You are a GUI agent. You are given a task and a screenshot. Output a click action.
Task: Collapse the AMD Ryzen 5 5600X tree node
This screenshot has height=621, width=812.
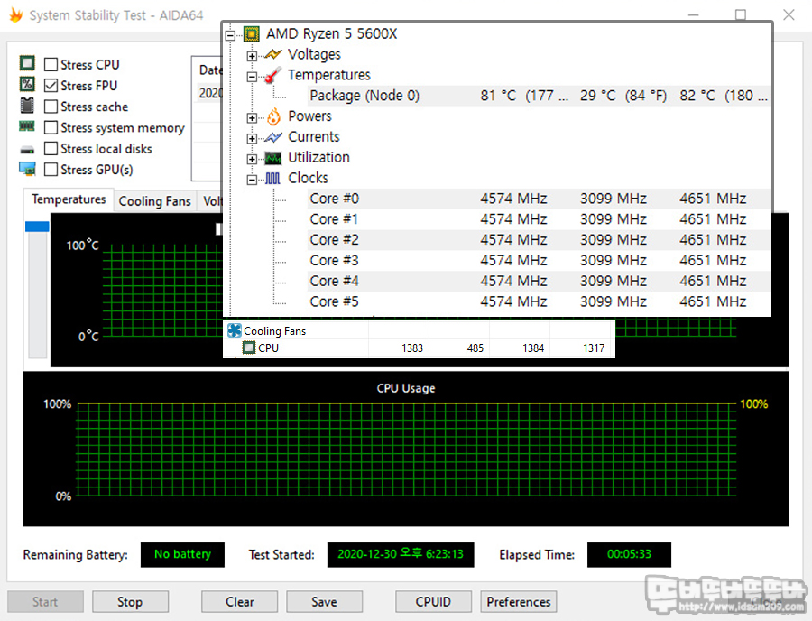pos(230,35)
